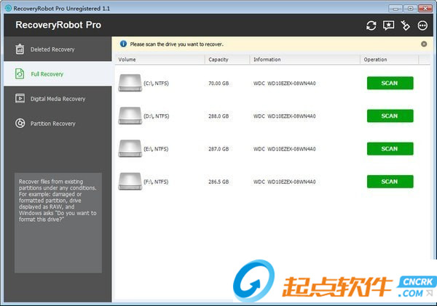Select the Deleted Recovery trash icon

click(20, 49)
